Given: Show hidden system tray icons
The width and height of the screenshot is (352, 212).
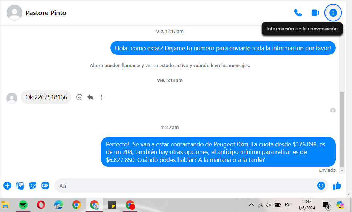Looking at the screenshot, I should pos(251,205).
